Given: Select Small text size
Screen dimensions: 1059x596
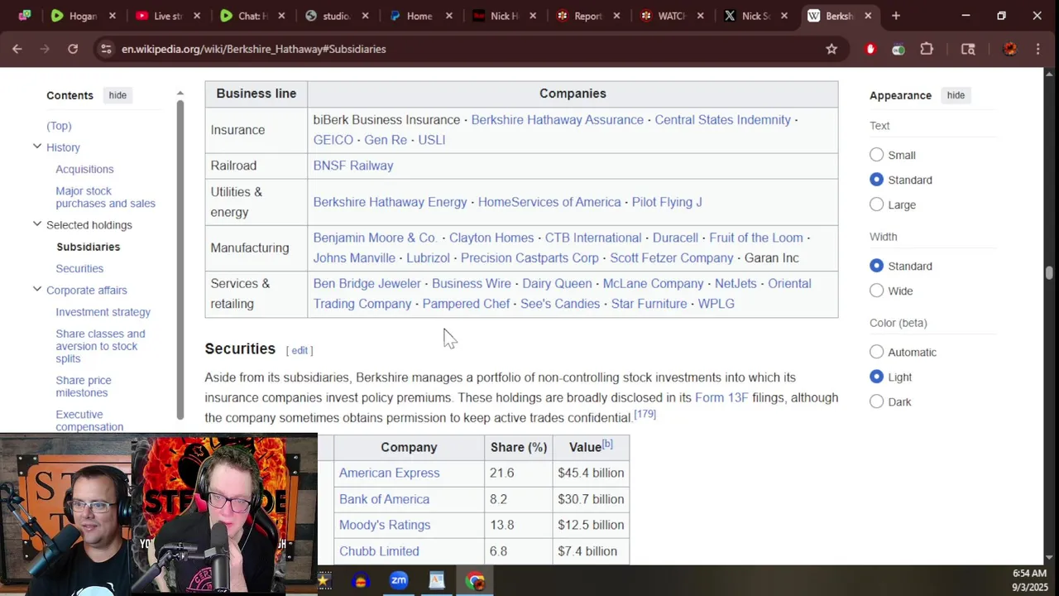Looking at the screenshot, I should point(876,155).
